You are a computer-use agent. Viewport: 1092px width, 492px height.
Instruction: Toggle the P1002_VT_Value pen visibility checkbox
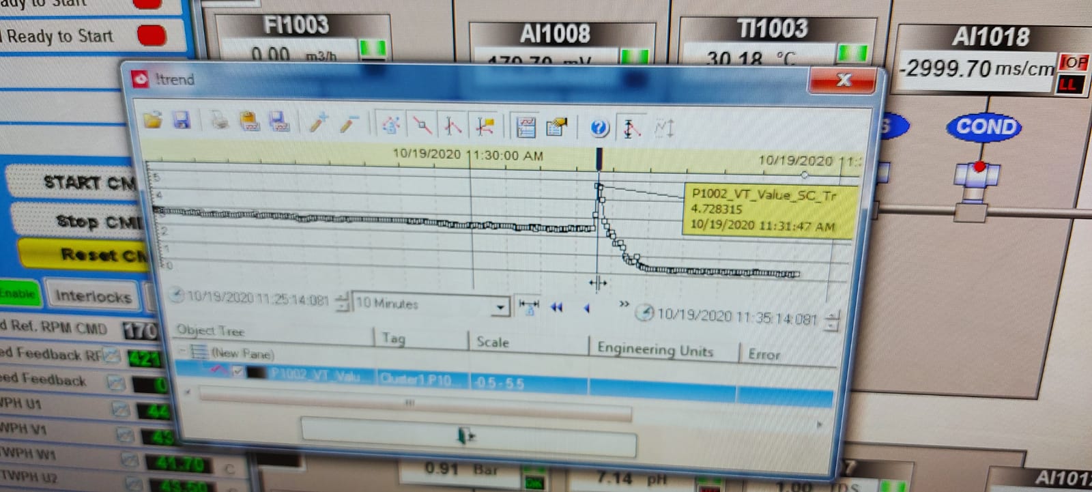238,372
